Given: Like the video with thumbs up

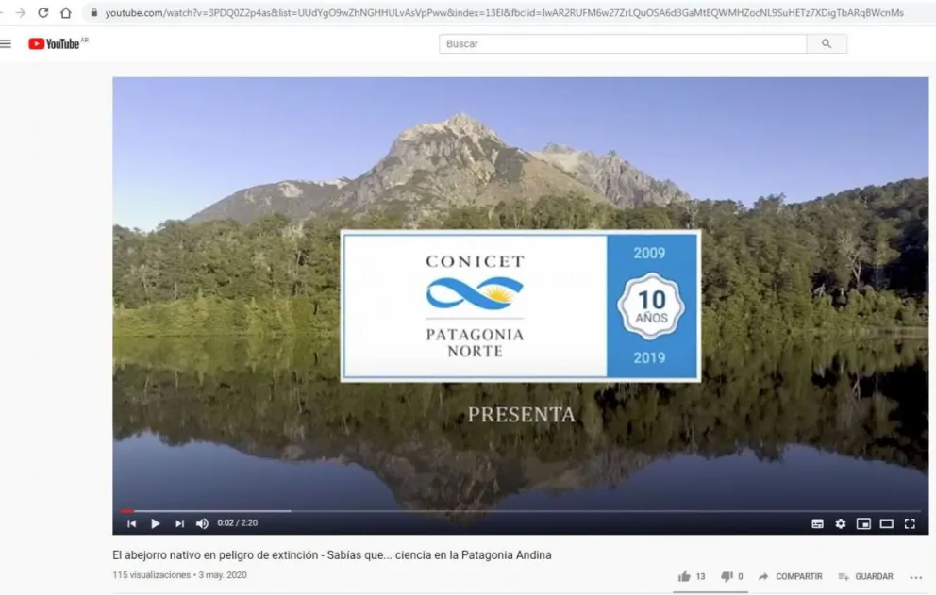Looking at the screenshot, I should click(x=684, y=576).
